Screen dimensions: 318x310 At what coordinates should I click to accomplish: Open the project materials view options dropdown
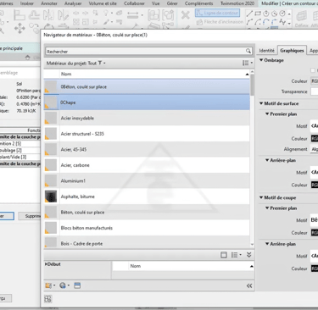[247, 63]
